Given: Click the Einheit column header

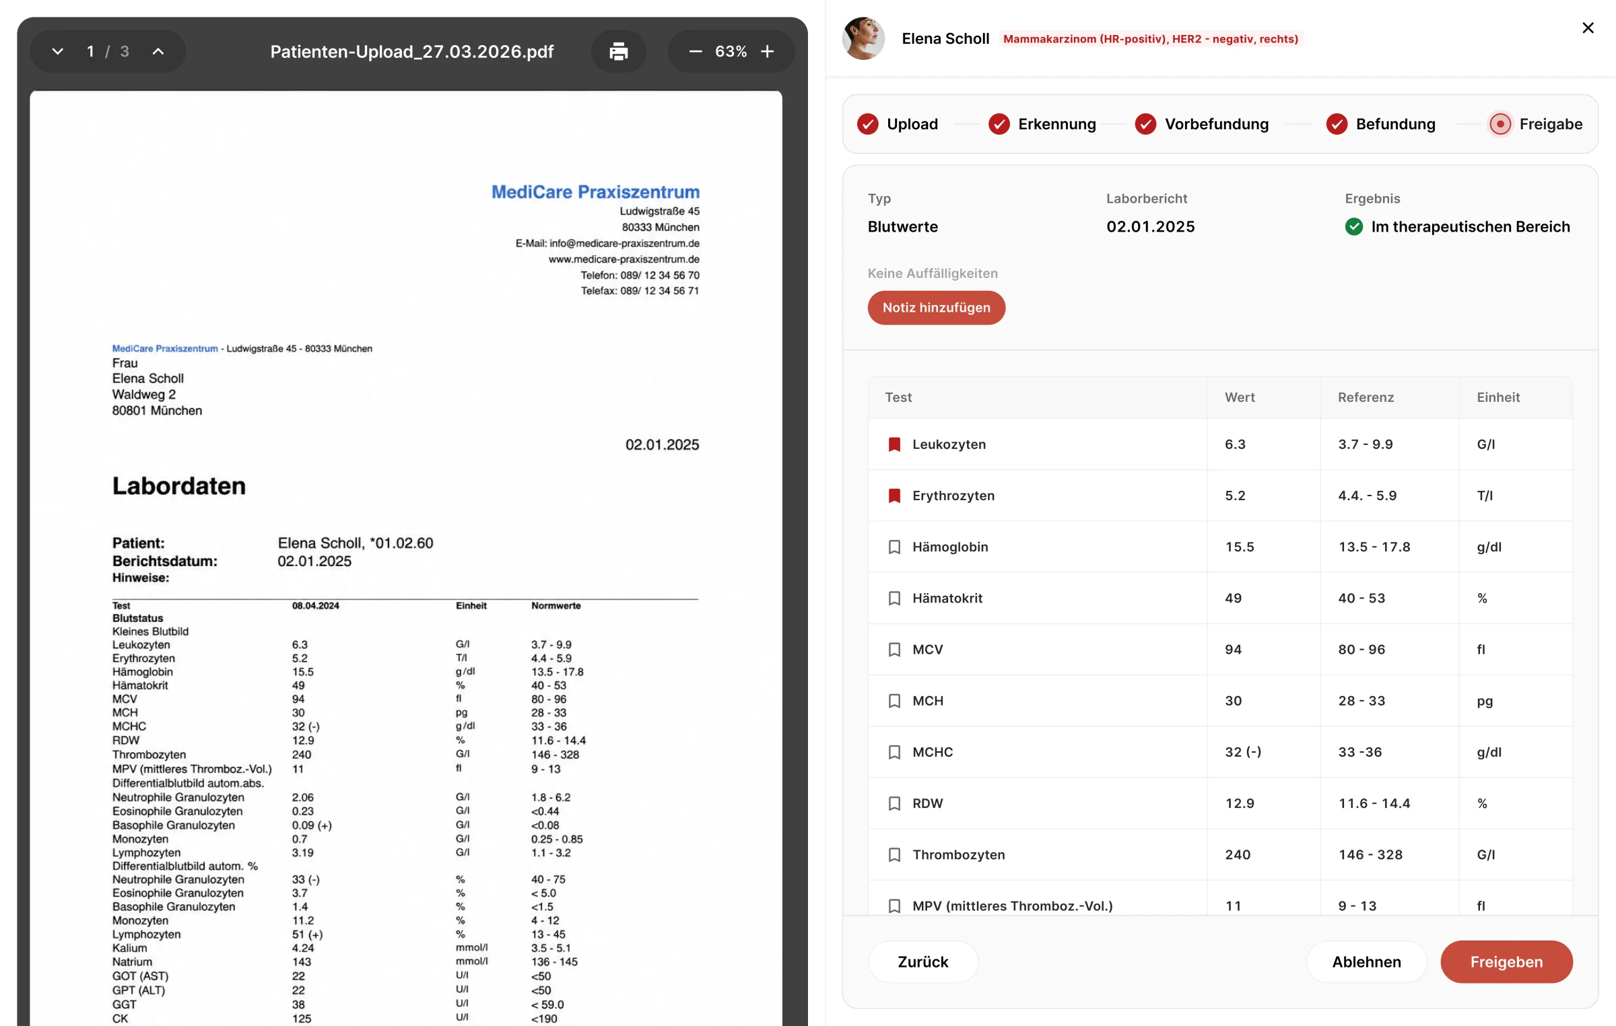Looking at the screenshot, I should click(x=1498, y=397).
